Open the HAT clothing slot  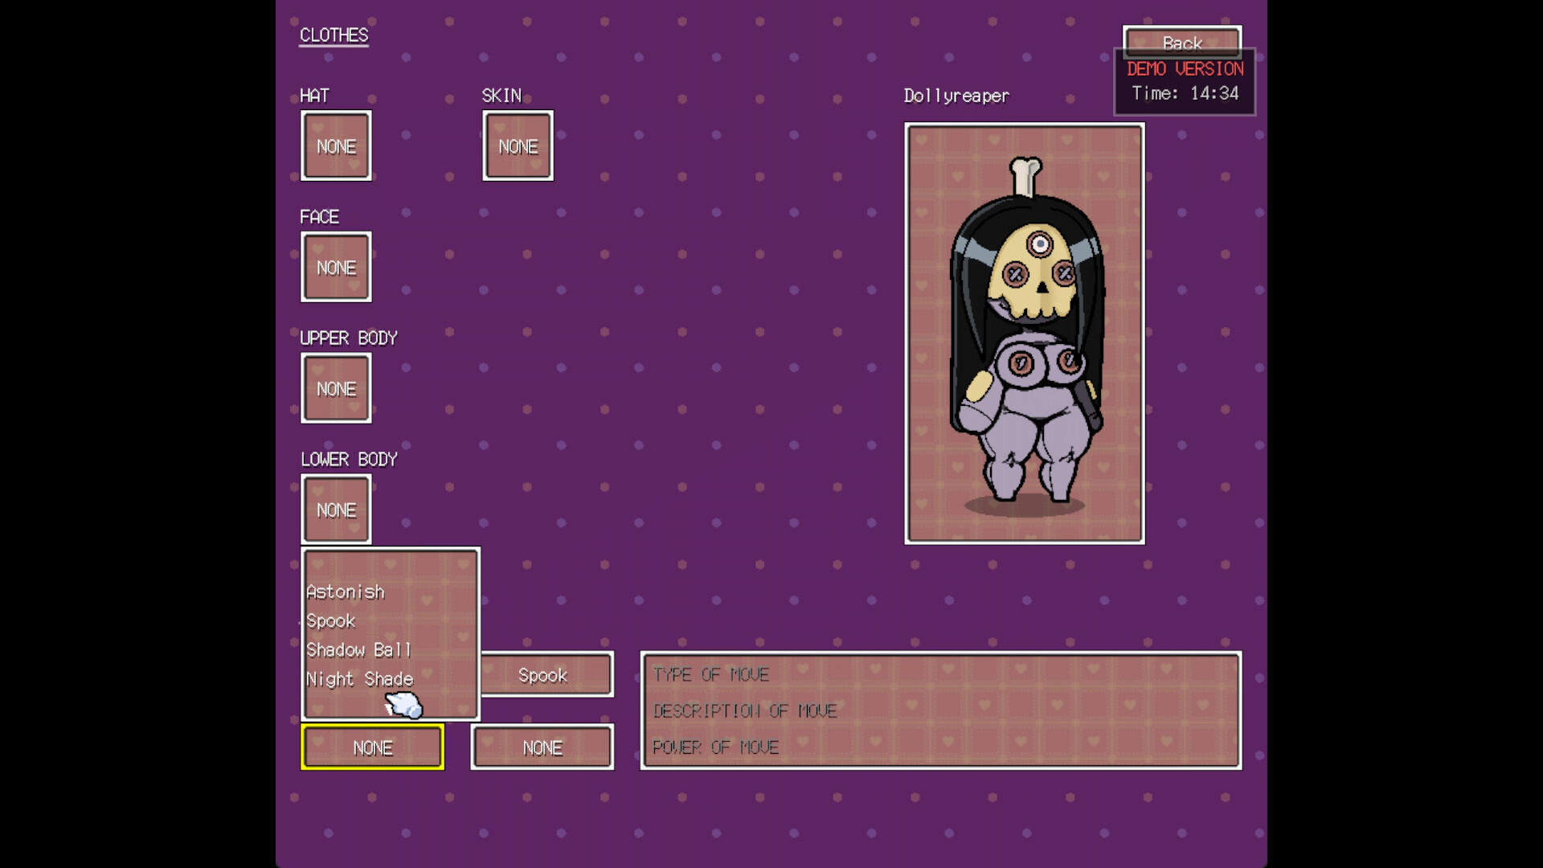(336, 145)
